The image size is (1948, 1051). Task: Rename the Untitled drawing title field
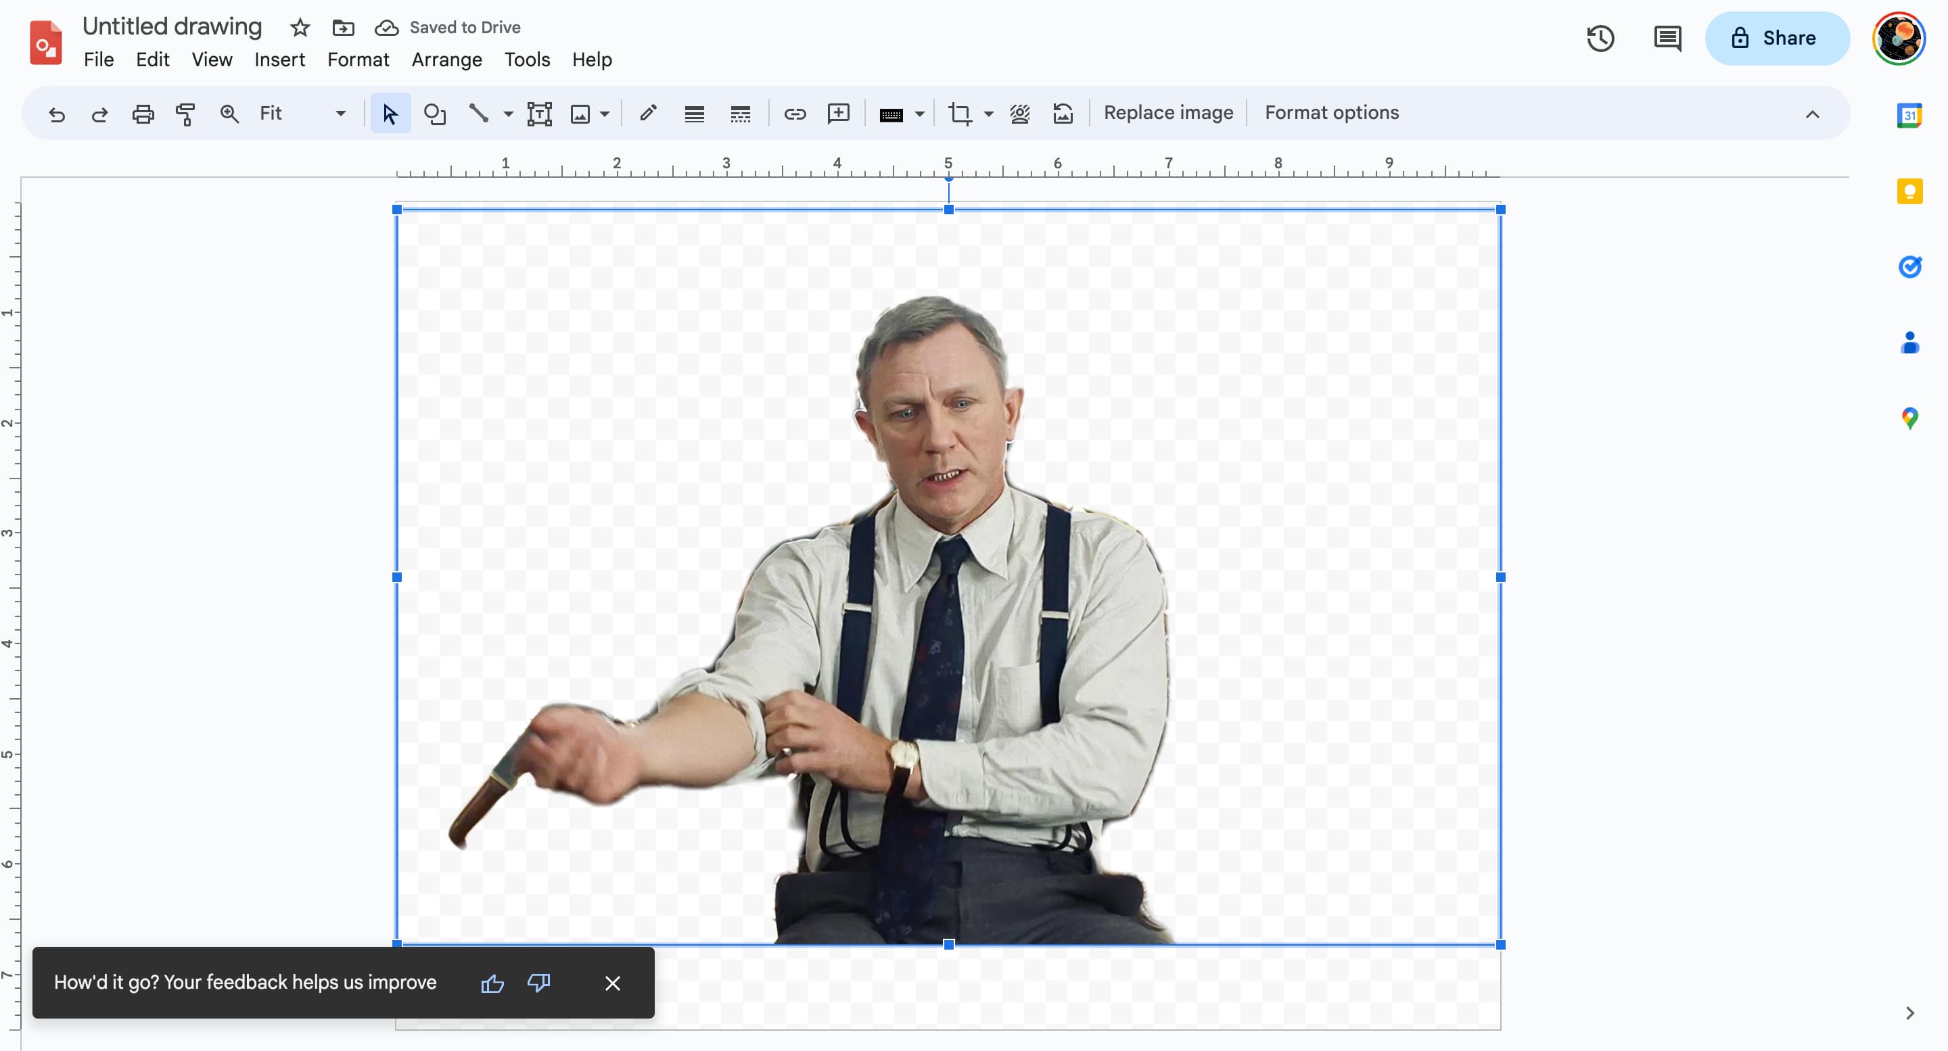[172, 26]
